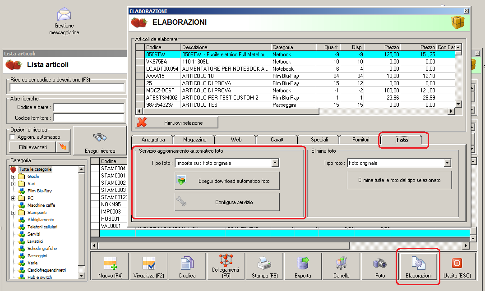
Task: Duplicate article with Duplica button
Action: point(187,268)
